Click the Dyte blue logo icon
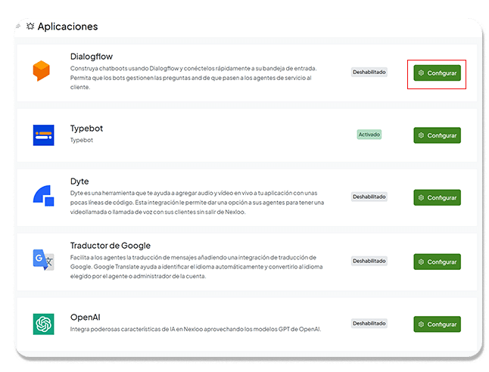489x372 pixels. coord(44,196)
